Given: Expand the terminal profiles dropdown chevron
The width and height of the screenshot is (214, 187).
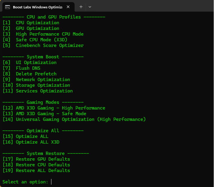Looking at the screenshot, I should click(90, 7).
